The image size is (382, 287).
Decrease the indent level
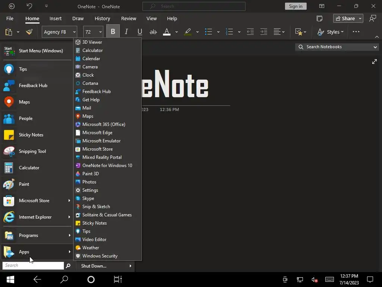pyautogui.click(x=250, y=32)
